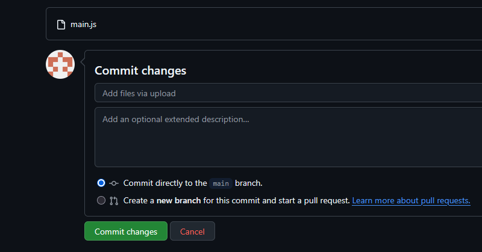
Task: Select the commit directly to main radio button
Action: click(101, 183)
